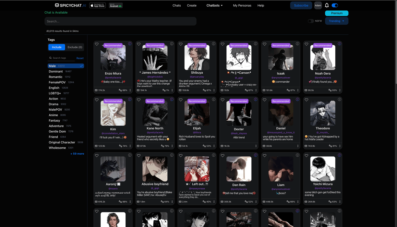This screenshot has height=227, width=397.
Task: Open info icon on Enzo Miura card
Action: pos(130,44)
